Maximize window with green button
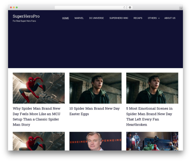Viewport: 191px width, 162px height. (x=17, y=8)
